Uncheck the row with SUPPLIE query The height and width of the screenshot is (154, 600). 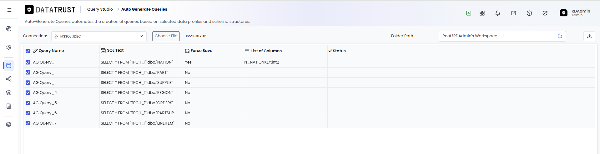[28, 83]
